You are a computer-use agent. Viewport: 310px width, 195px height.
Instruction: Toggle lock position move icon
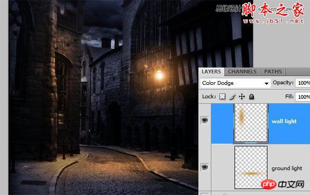click(x=242, y=97)
